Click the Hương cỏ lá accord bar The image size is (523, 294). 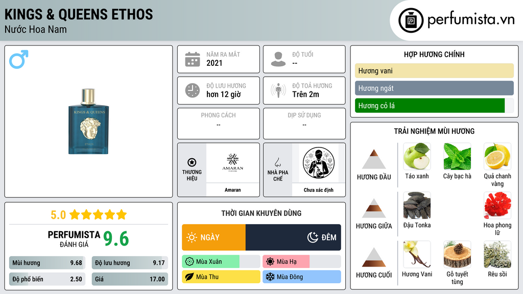[x=434, y=105]
